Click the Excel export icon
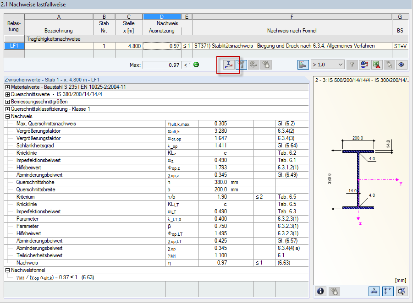Image resolution: width=413 pixels, height=303 pixels. pos(376,65)
